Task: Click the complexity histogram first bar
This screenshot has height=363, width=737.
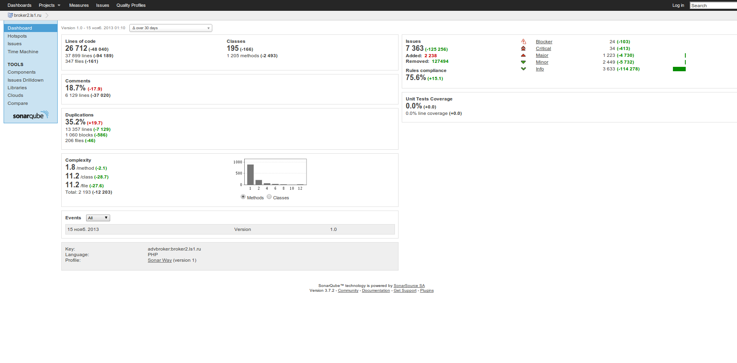Action: click(250, 174)
